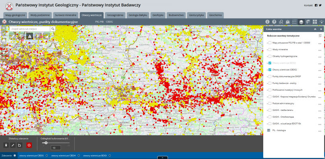Switch to Surowce mineralne tab
Screen dimensions: 325x159
pyautogui.click(x=66, y=15)
